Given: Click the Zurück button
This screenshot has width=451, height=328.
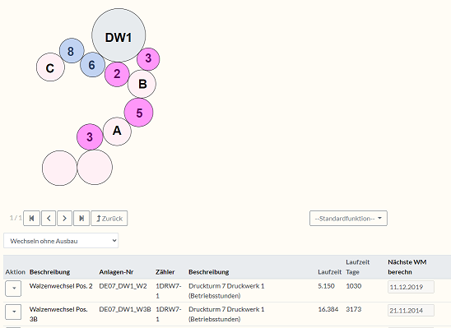Looking at the screenshot, I should (x=109, y=219).
